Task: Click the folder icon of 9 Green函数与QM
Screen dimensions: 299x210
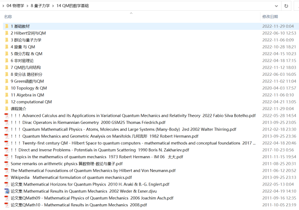Action: tap(7, 81)
